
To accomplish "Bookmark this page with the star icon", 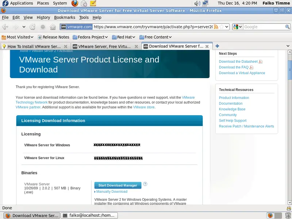I will tap(222, 27).
